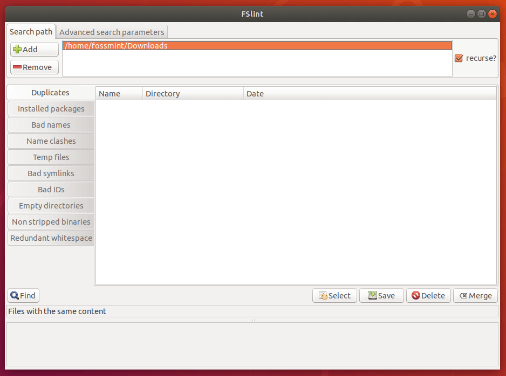Open the Temp files search

50,157
